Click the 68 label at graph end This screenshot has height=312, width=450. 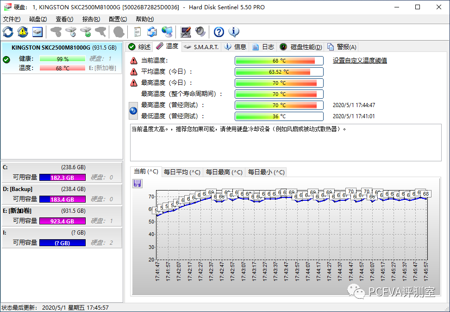426,194
